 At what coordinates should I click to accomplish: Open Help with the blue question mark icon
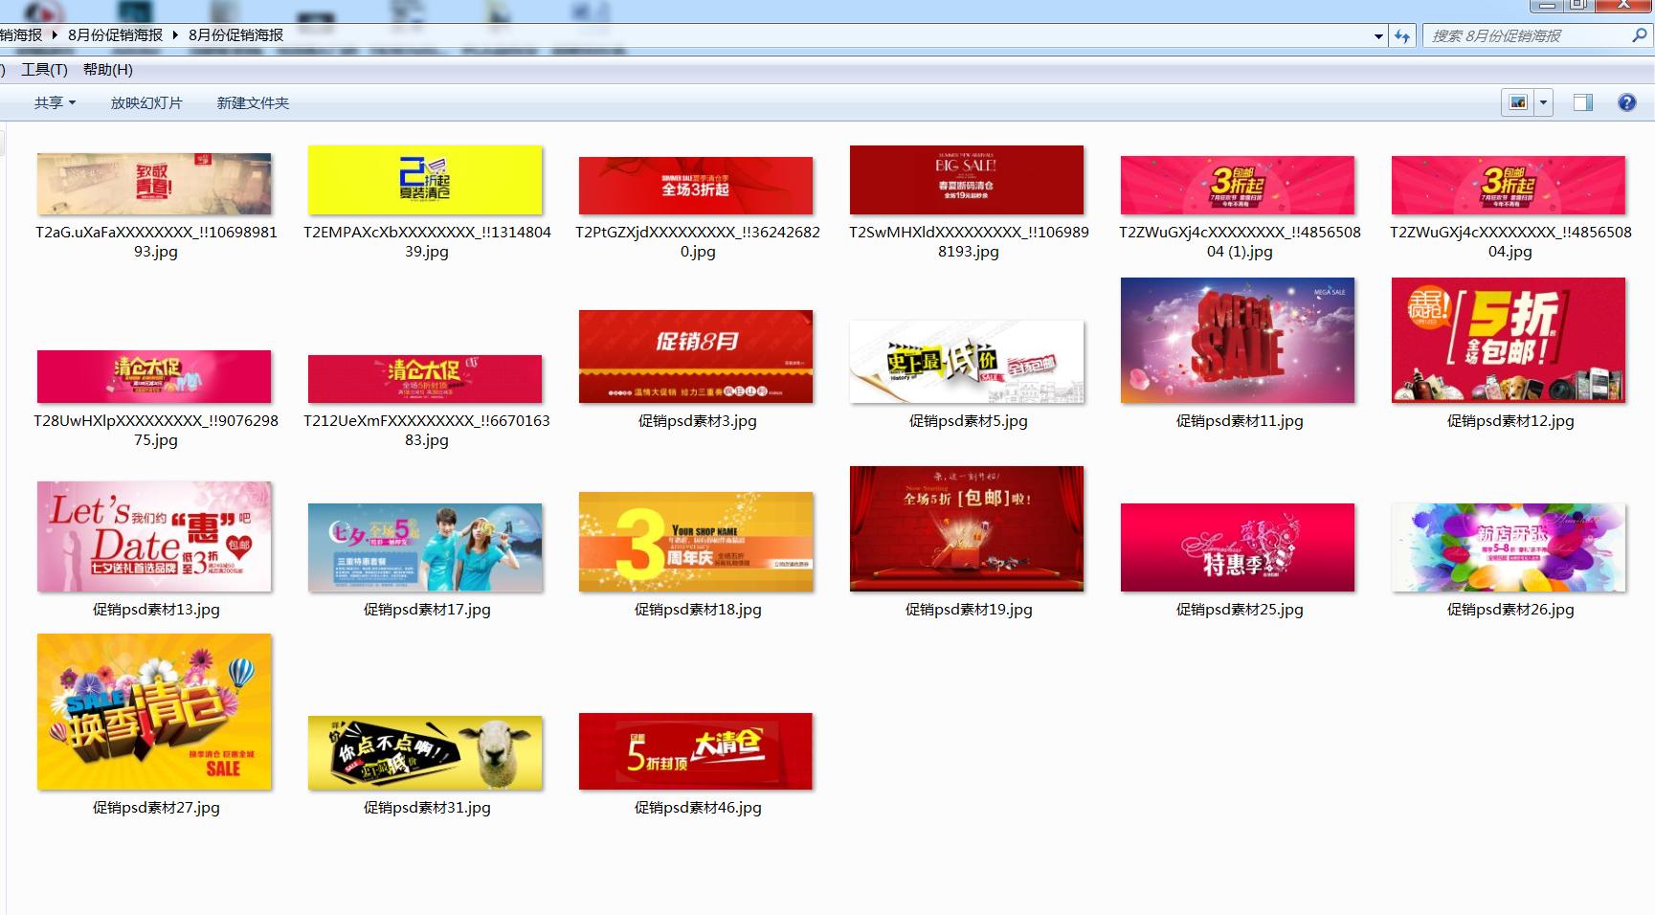coord(1627,102)
